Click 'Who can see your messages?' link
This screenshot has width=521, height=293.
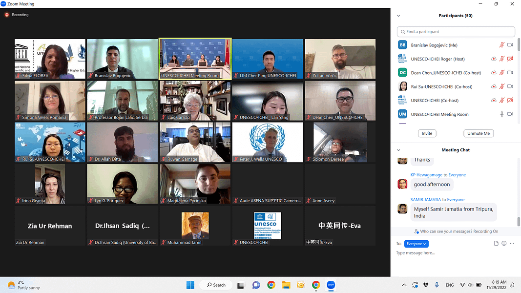[x=456, y=231]
